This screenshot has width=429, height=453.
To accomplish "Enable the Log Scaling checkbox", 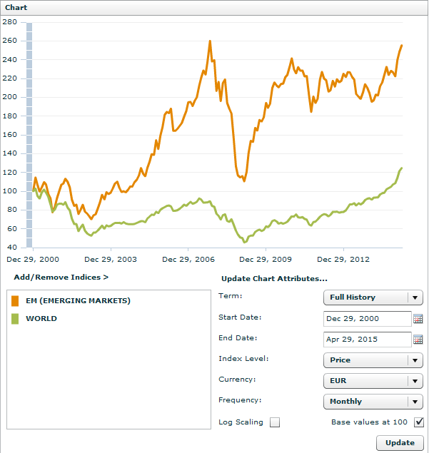I will 275,422.
